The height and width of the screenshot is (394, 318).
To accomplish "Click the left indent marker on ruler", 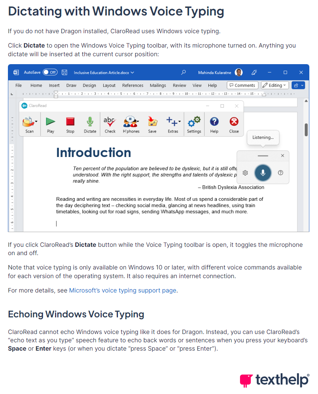I will [56, 94].
